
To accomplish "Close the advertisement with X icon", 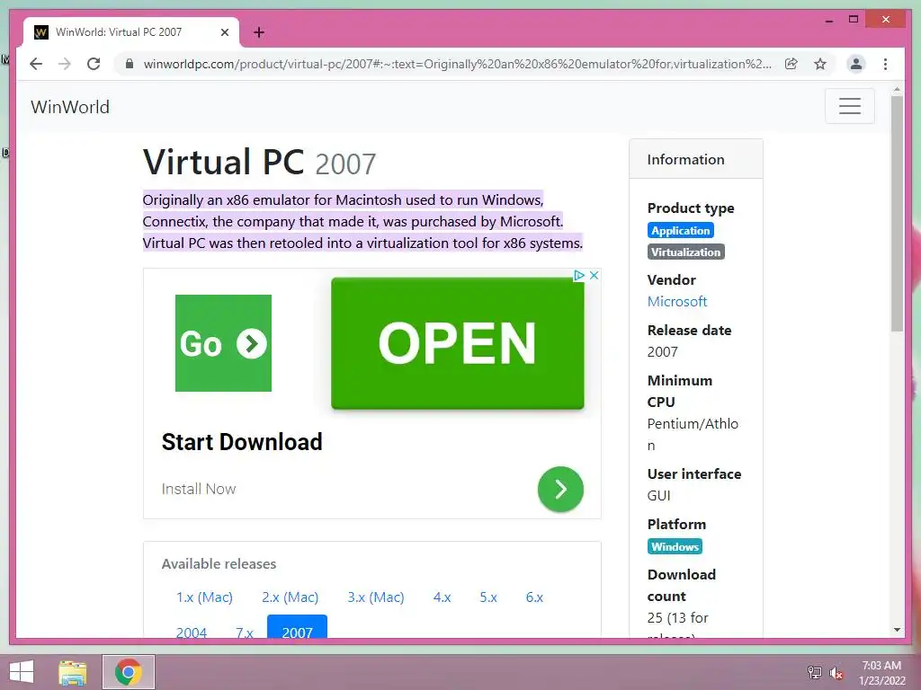I will (594, 275).
